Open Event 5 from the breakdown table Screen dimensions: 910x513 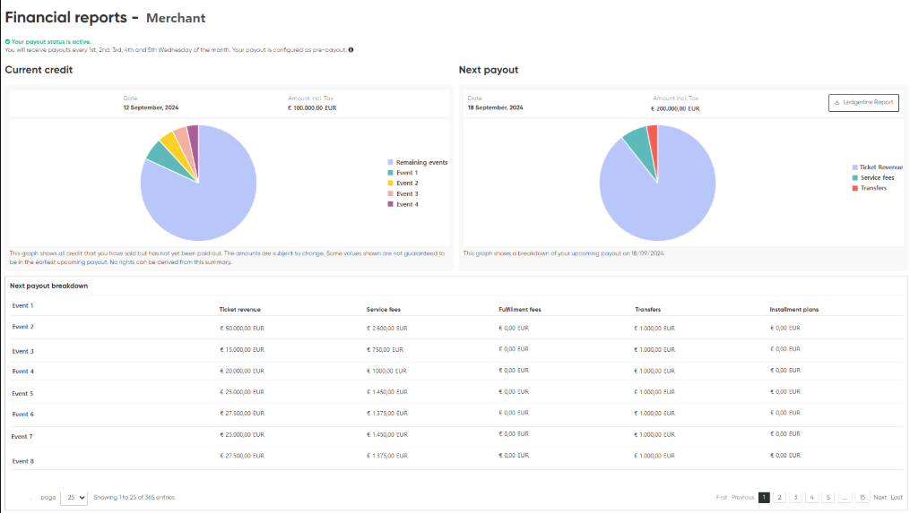click(22, 393)
